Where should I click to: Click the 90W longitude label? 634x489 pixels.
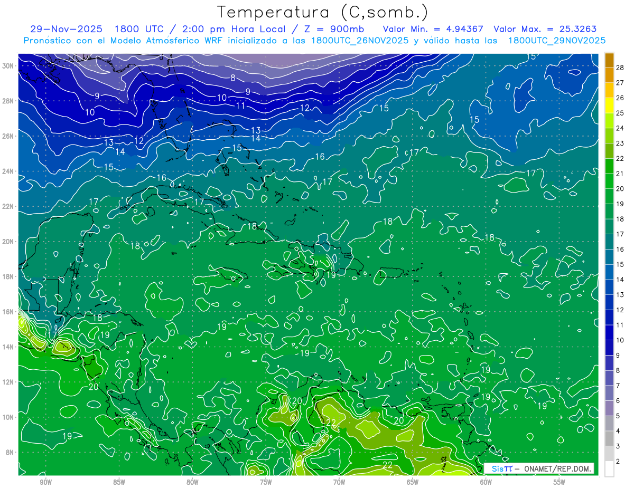click(45, 482)
